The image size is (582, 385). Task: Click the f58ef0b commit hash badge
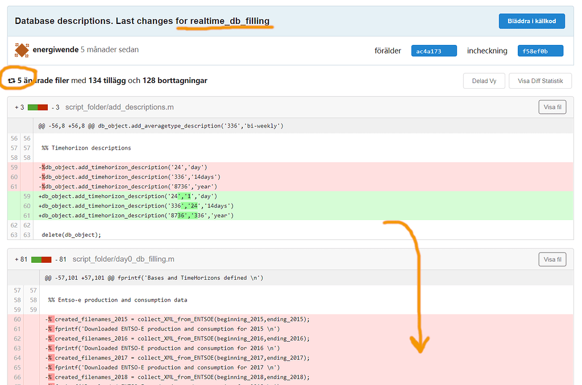pyautogui.click(x=540, y=50)
